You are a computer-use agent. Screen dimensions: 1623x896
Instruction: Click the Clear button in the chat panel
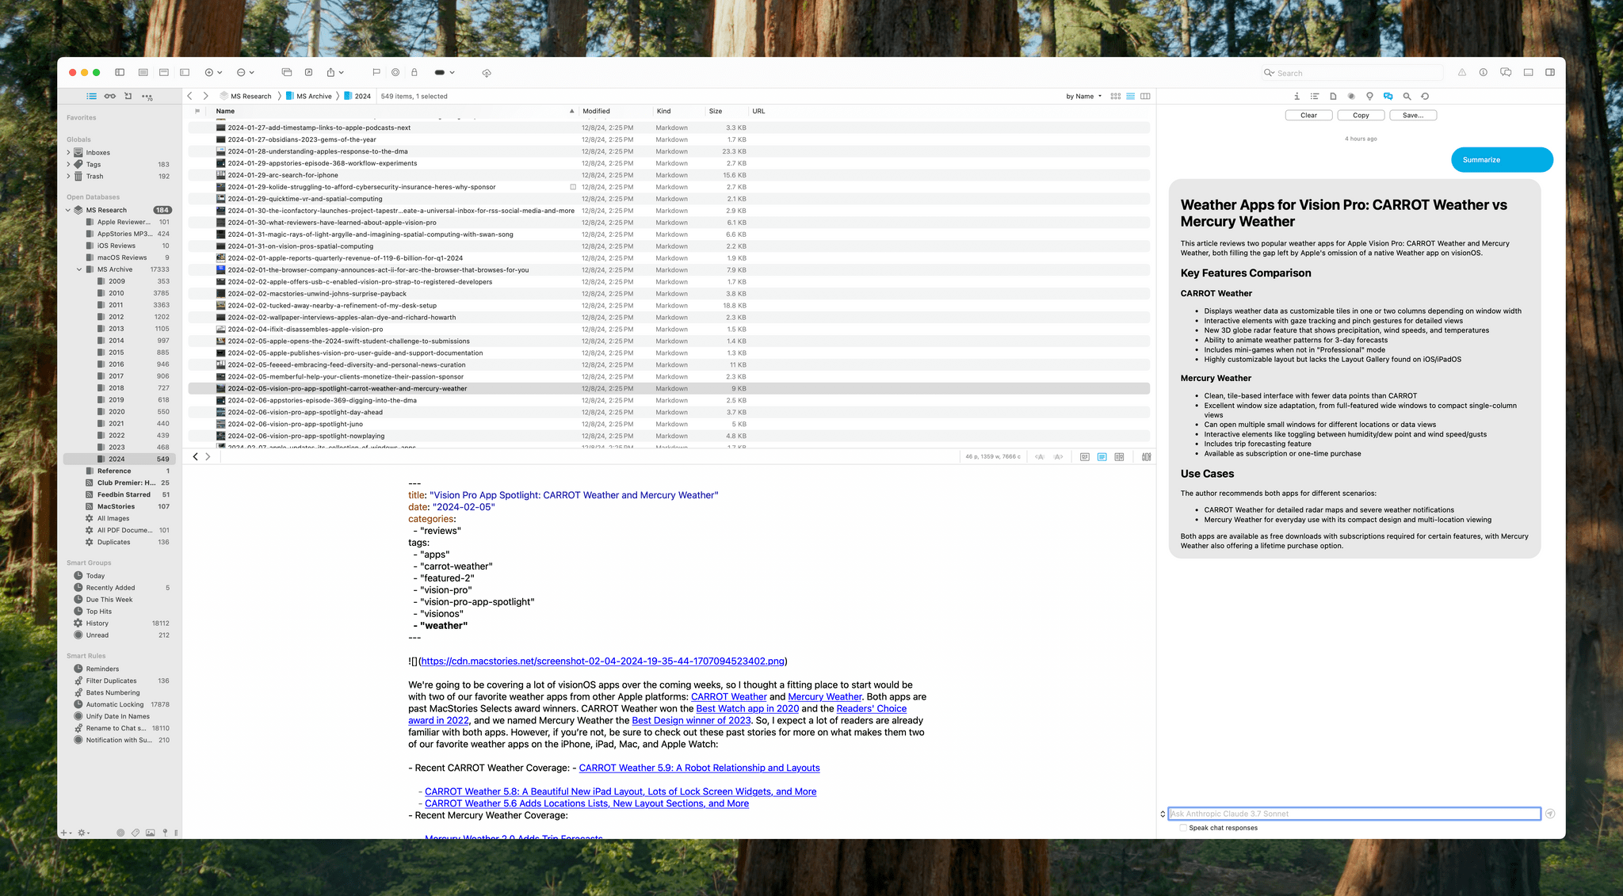1308,115
